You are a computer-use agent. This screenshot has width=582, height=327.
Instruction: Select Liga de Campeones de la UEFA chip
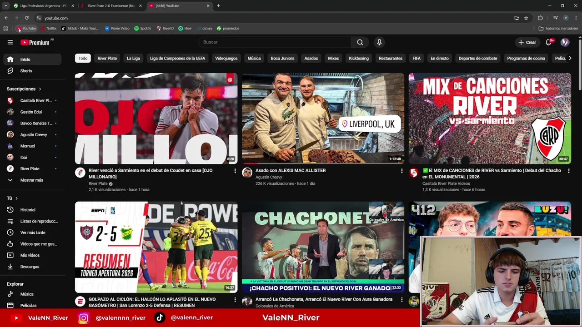click(x=177, y=58)
